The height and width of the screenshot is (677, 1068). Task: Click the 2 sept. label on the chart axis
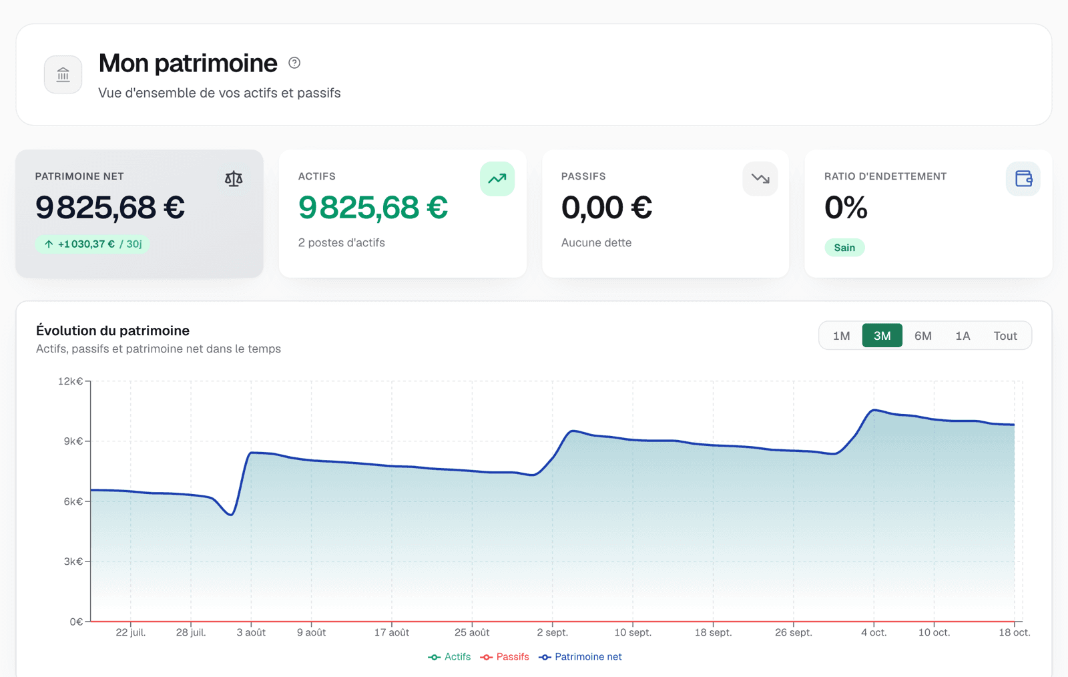click(x=553, y=632)
